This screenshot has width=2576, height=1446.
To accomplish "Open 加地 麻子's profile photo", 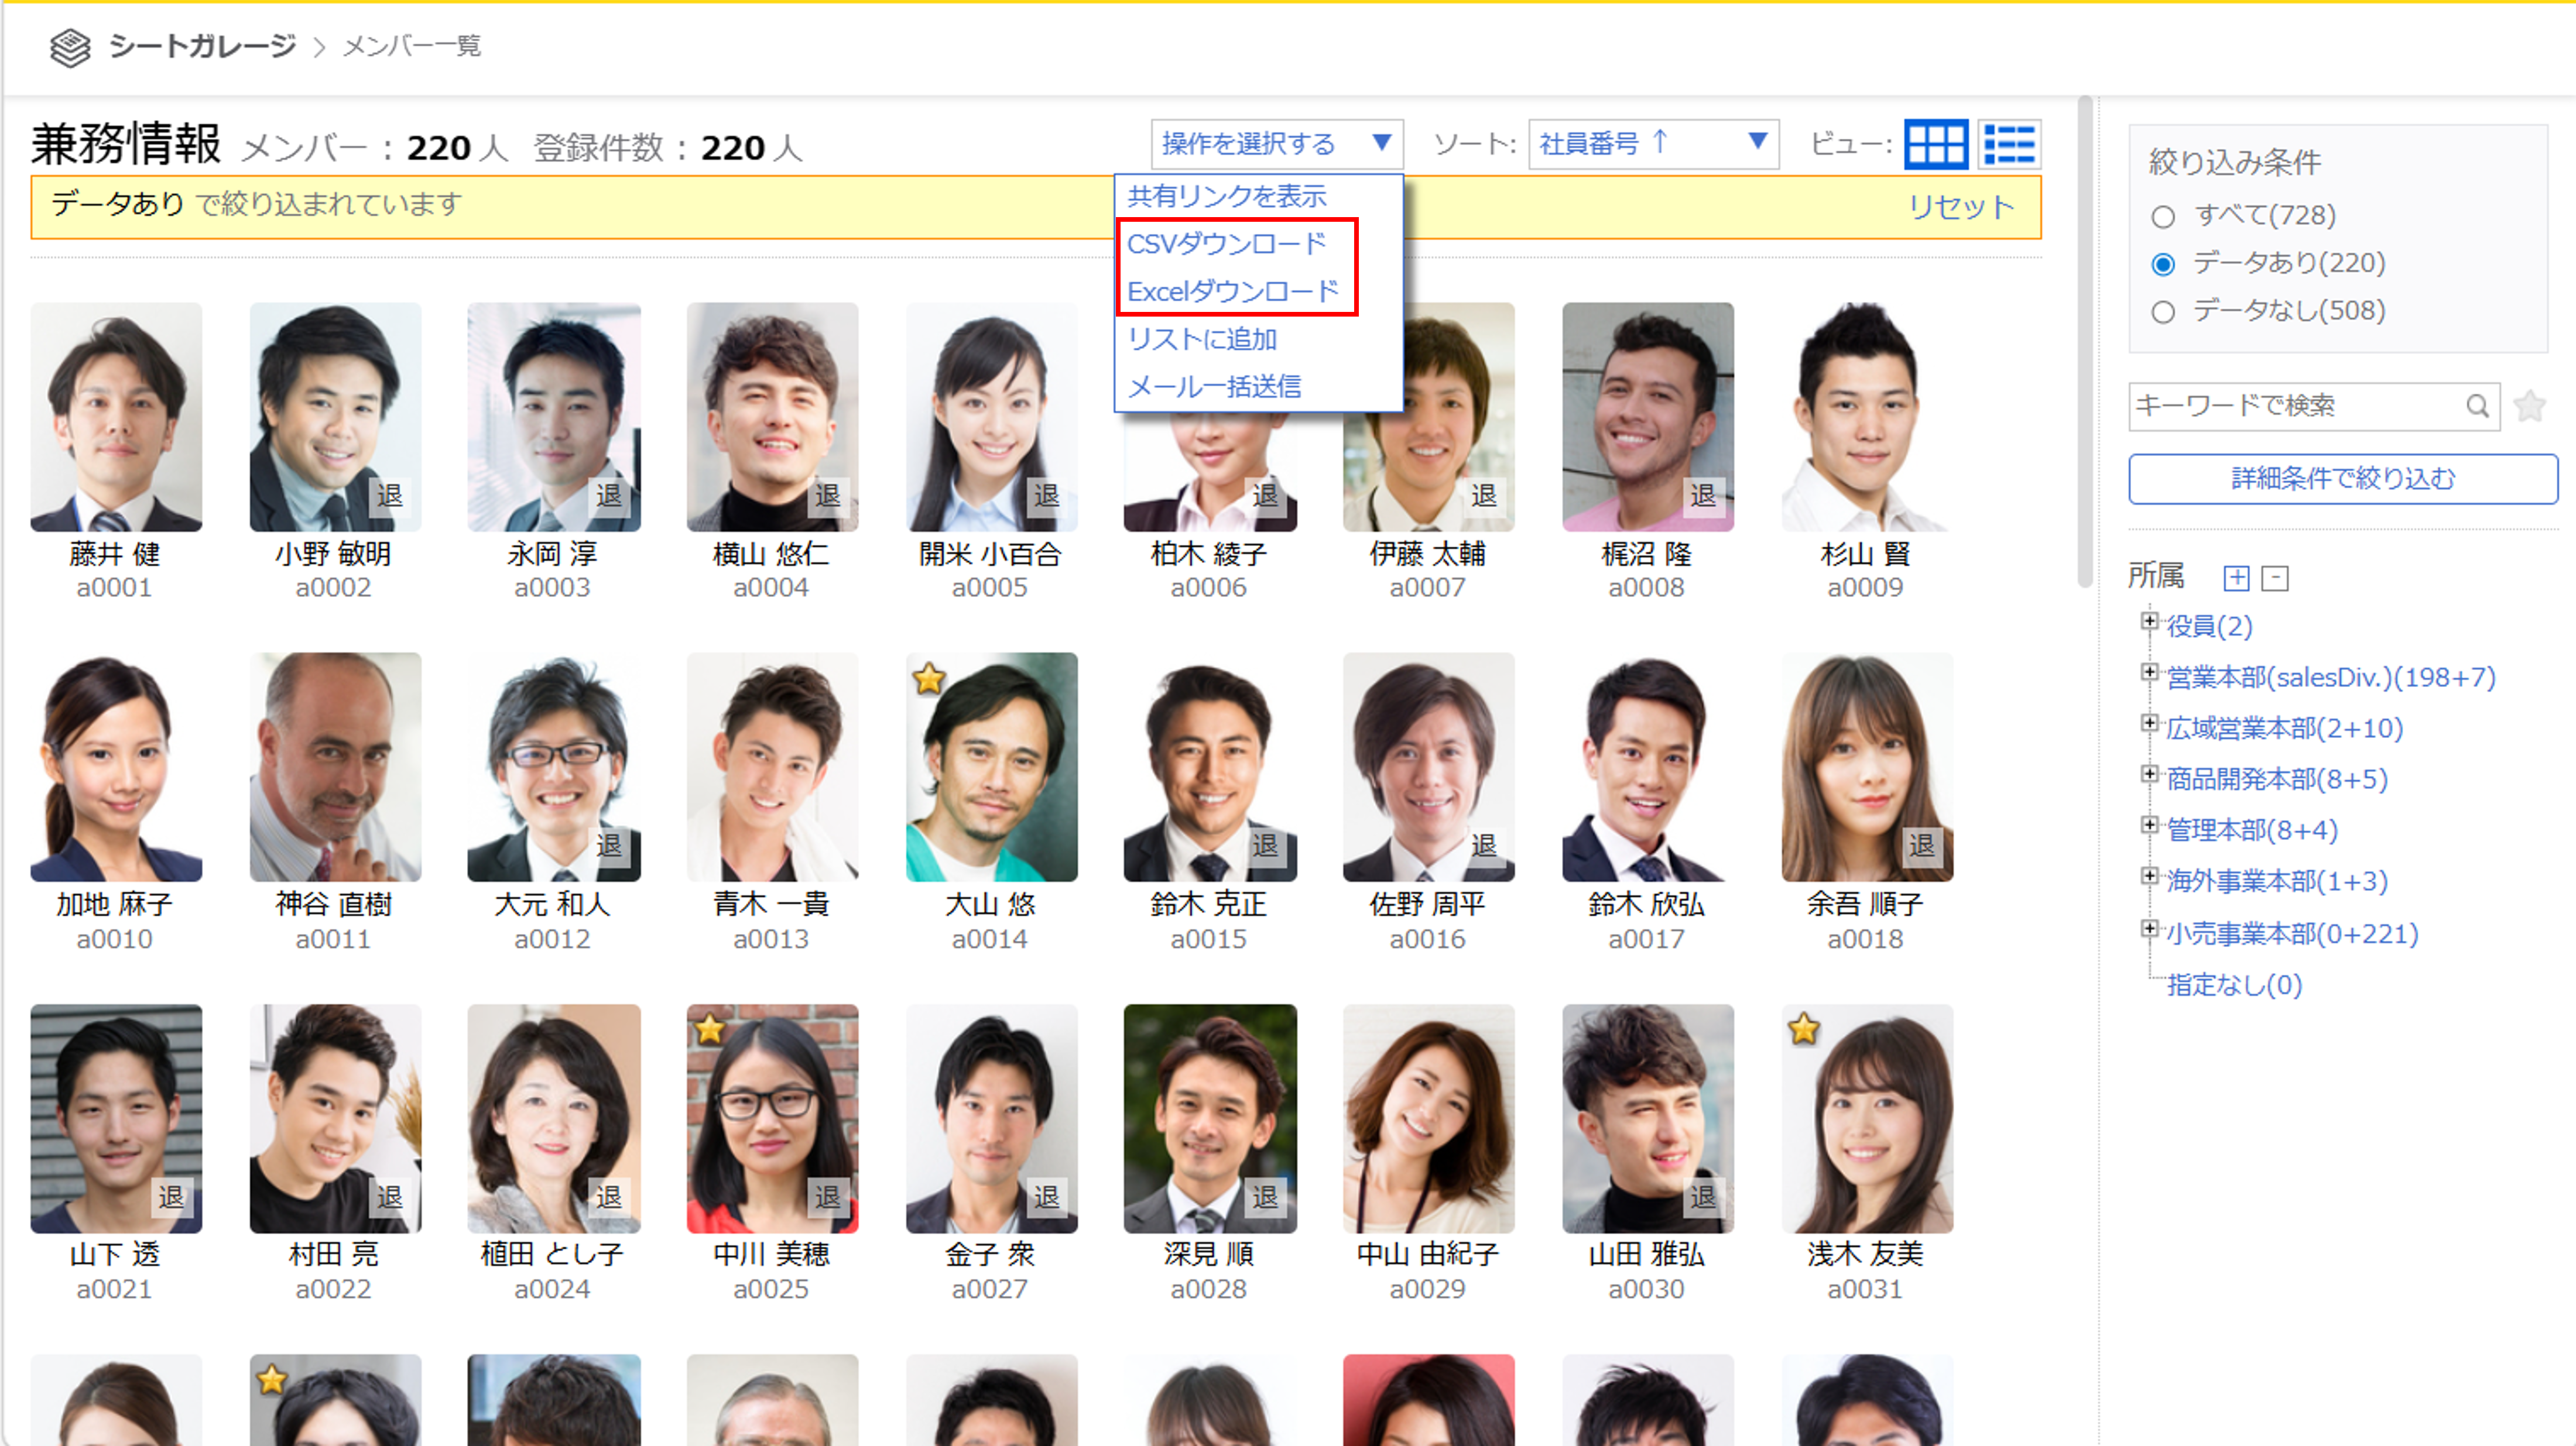I will 116,767.
